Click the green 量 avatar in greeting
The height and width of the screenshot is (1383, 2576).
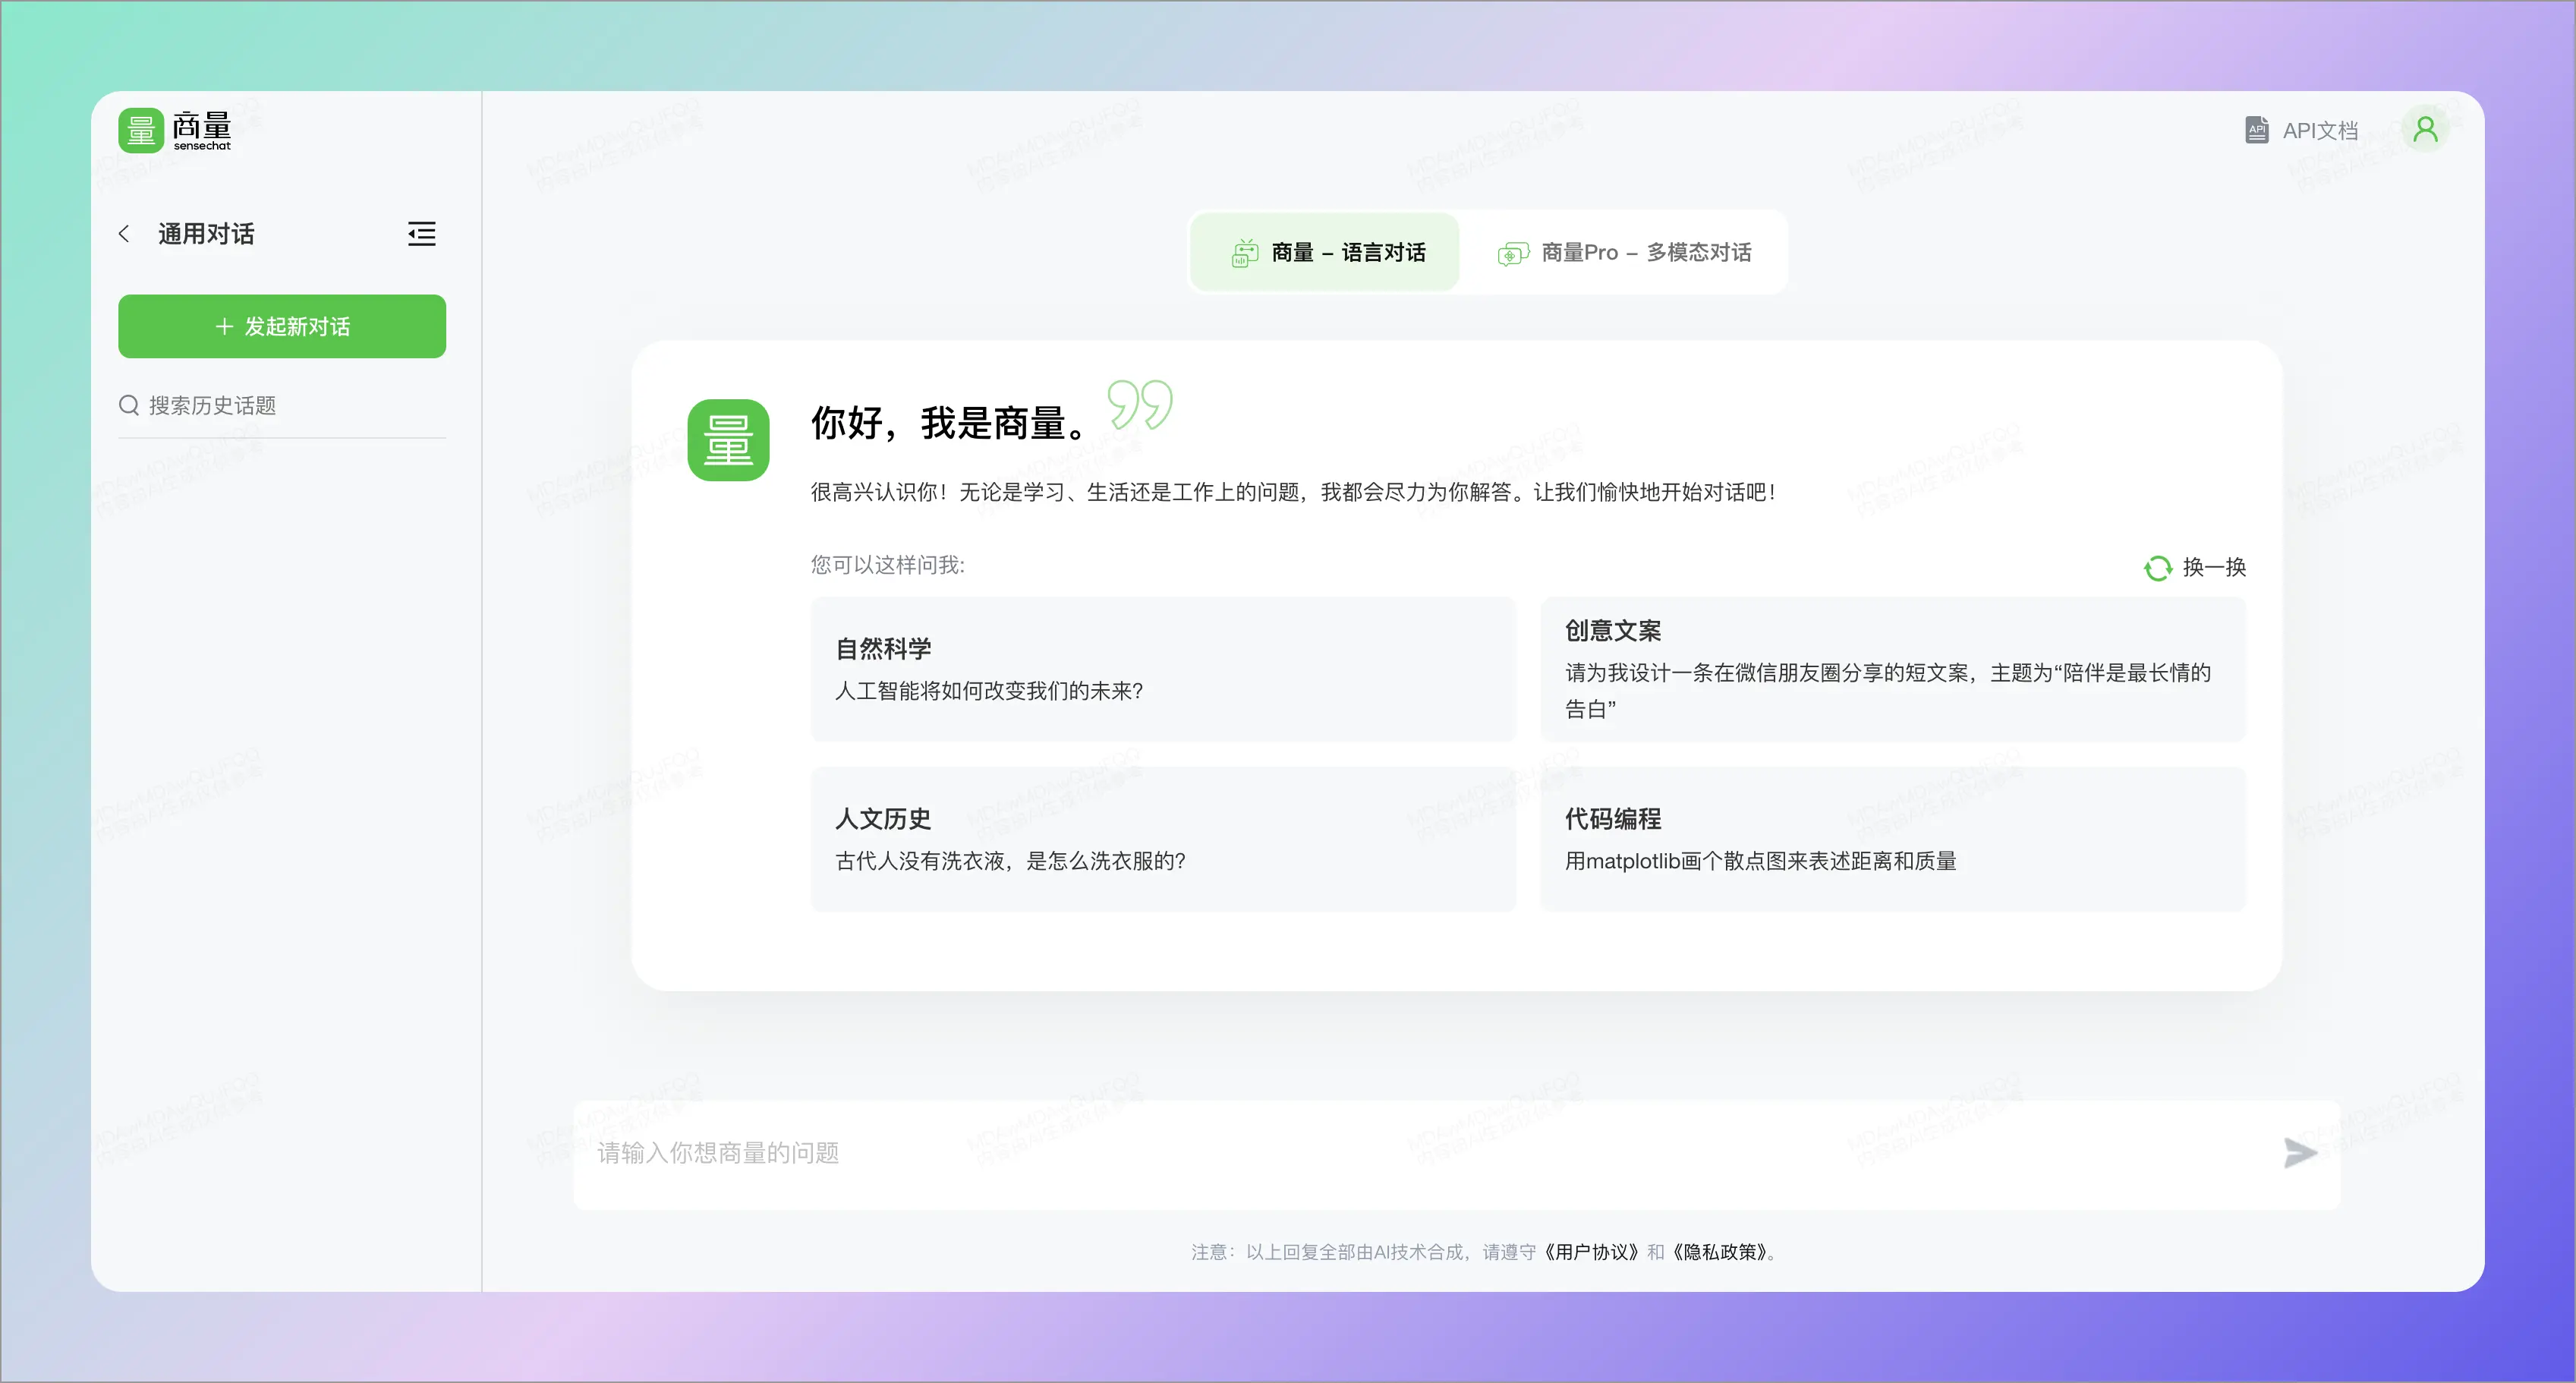[x=728, y=440]
